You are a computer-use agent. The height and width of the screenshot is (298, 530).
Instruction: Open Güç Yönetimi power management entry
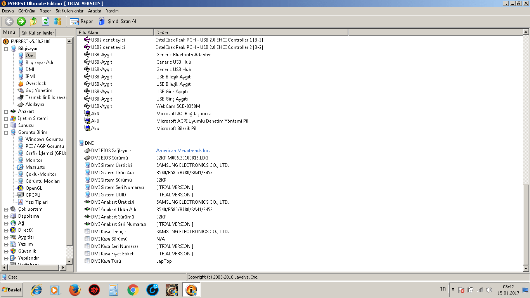(x=40, y=90)
